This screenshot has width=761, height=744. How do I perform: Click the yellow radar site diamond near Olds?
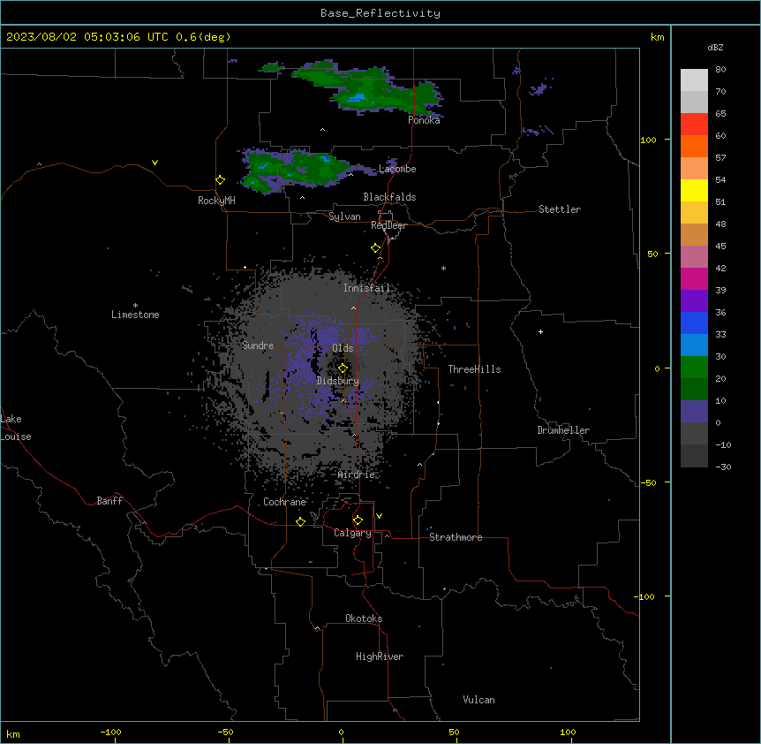point(343,368)
